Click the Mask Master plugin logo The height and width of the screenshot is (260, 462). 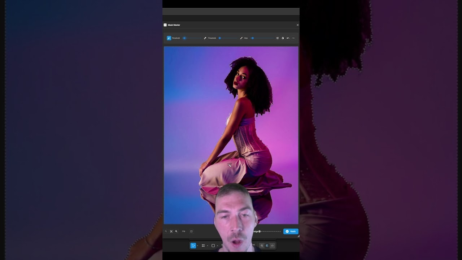[x=165, y=25]
